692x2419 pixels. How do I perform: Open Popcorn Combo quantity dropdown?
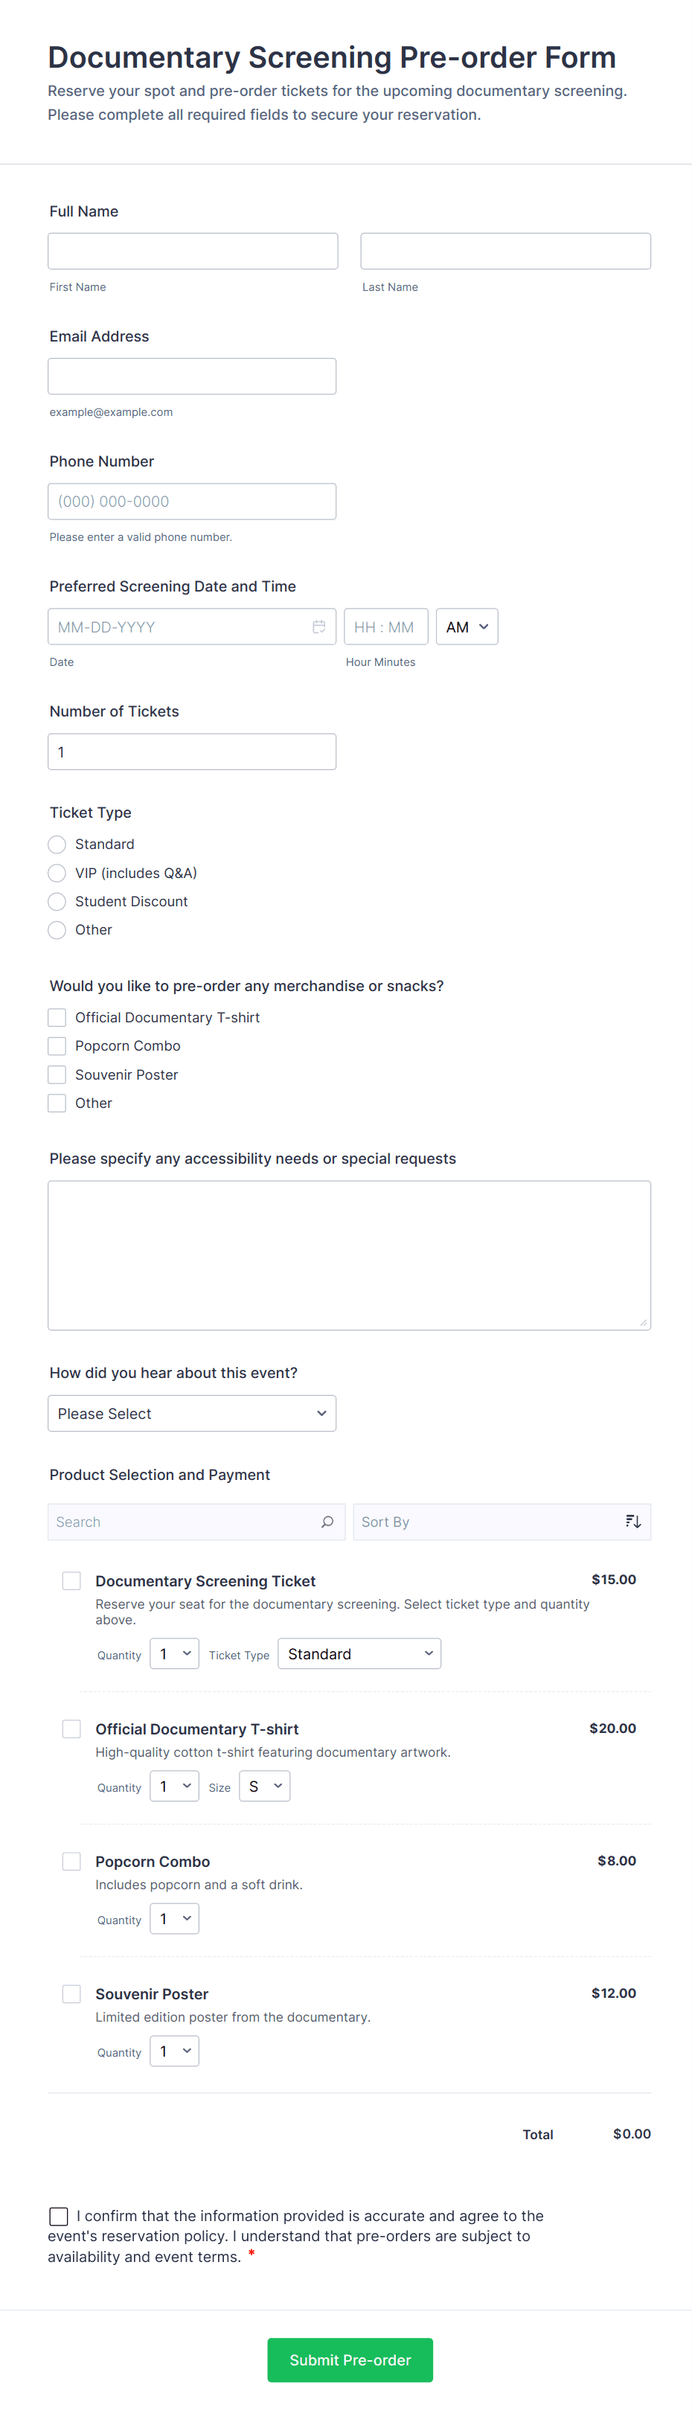point(175,1918)
